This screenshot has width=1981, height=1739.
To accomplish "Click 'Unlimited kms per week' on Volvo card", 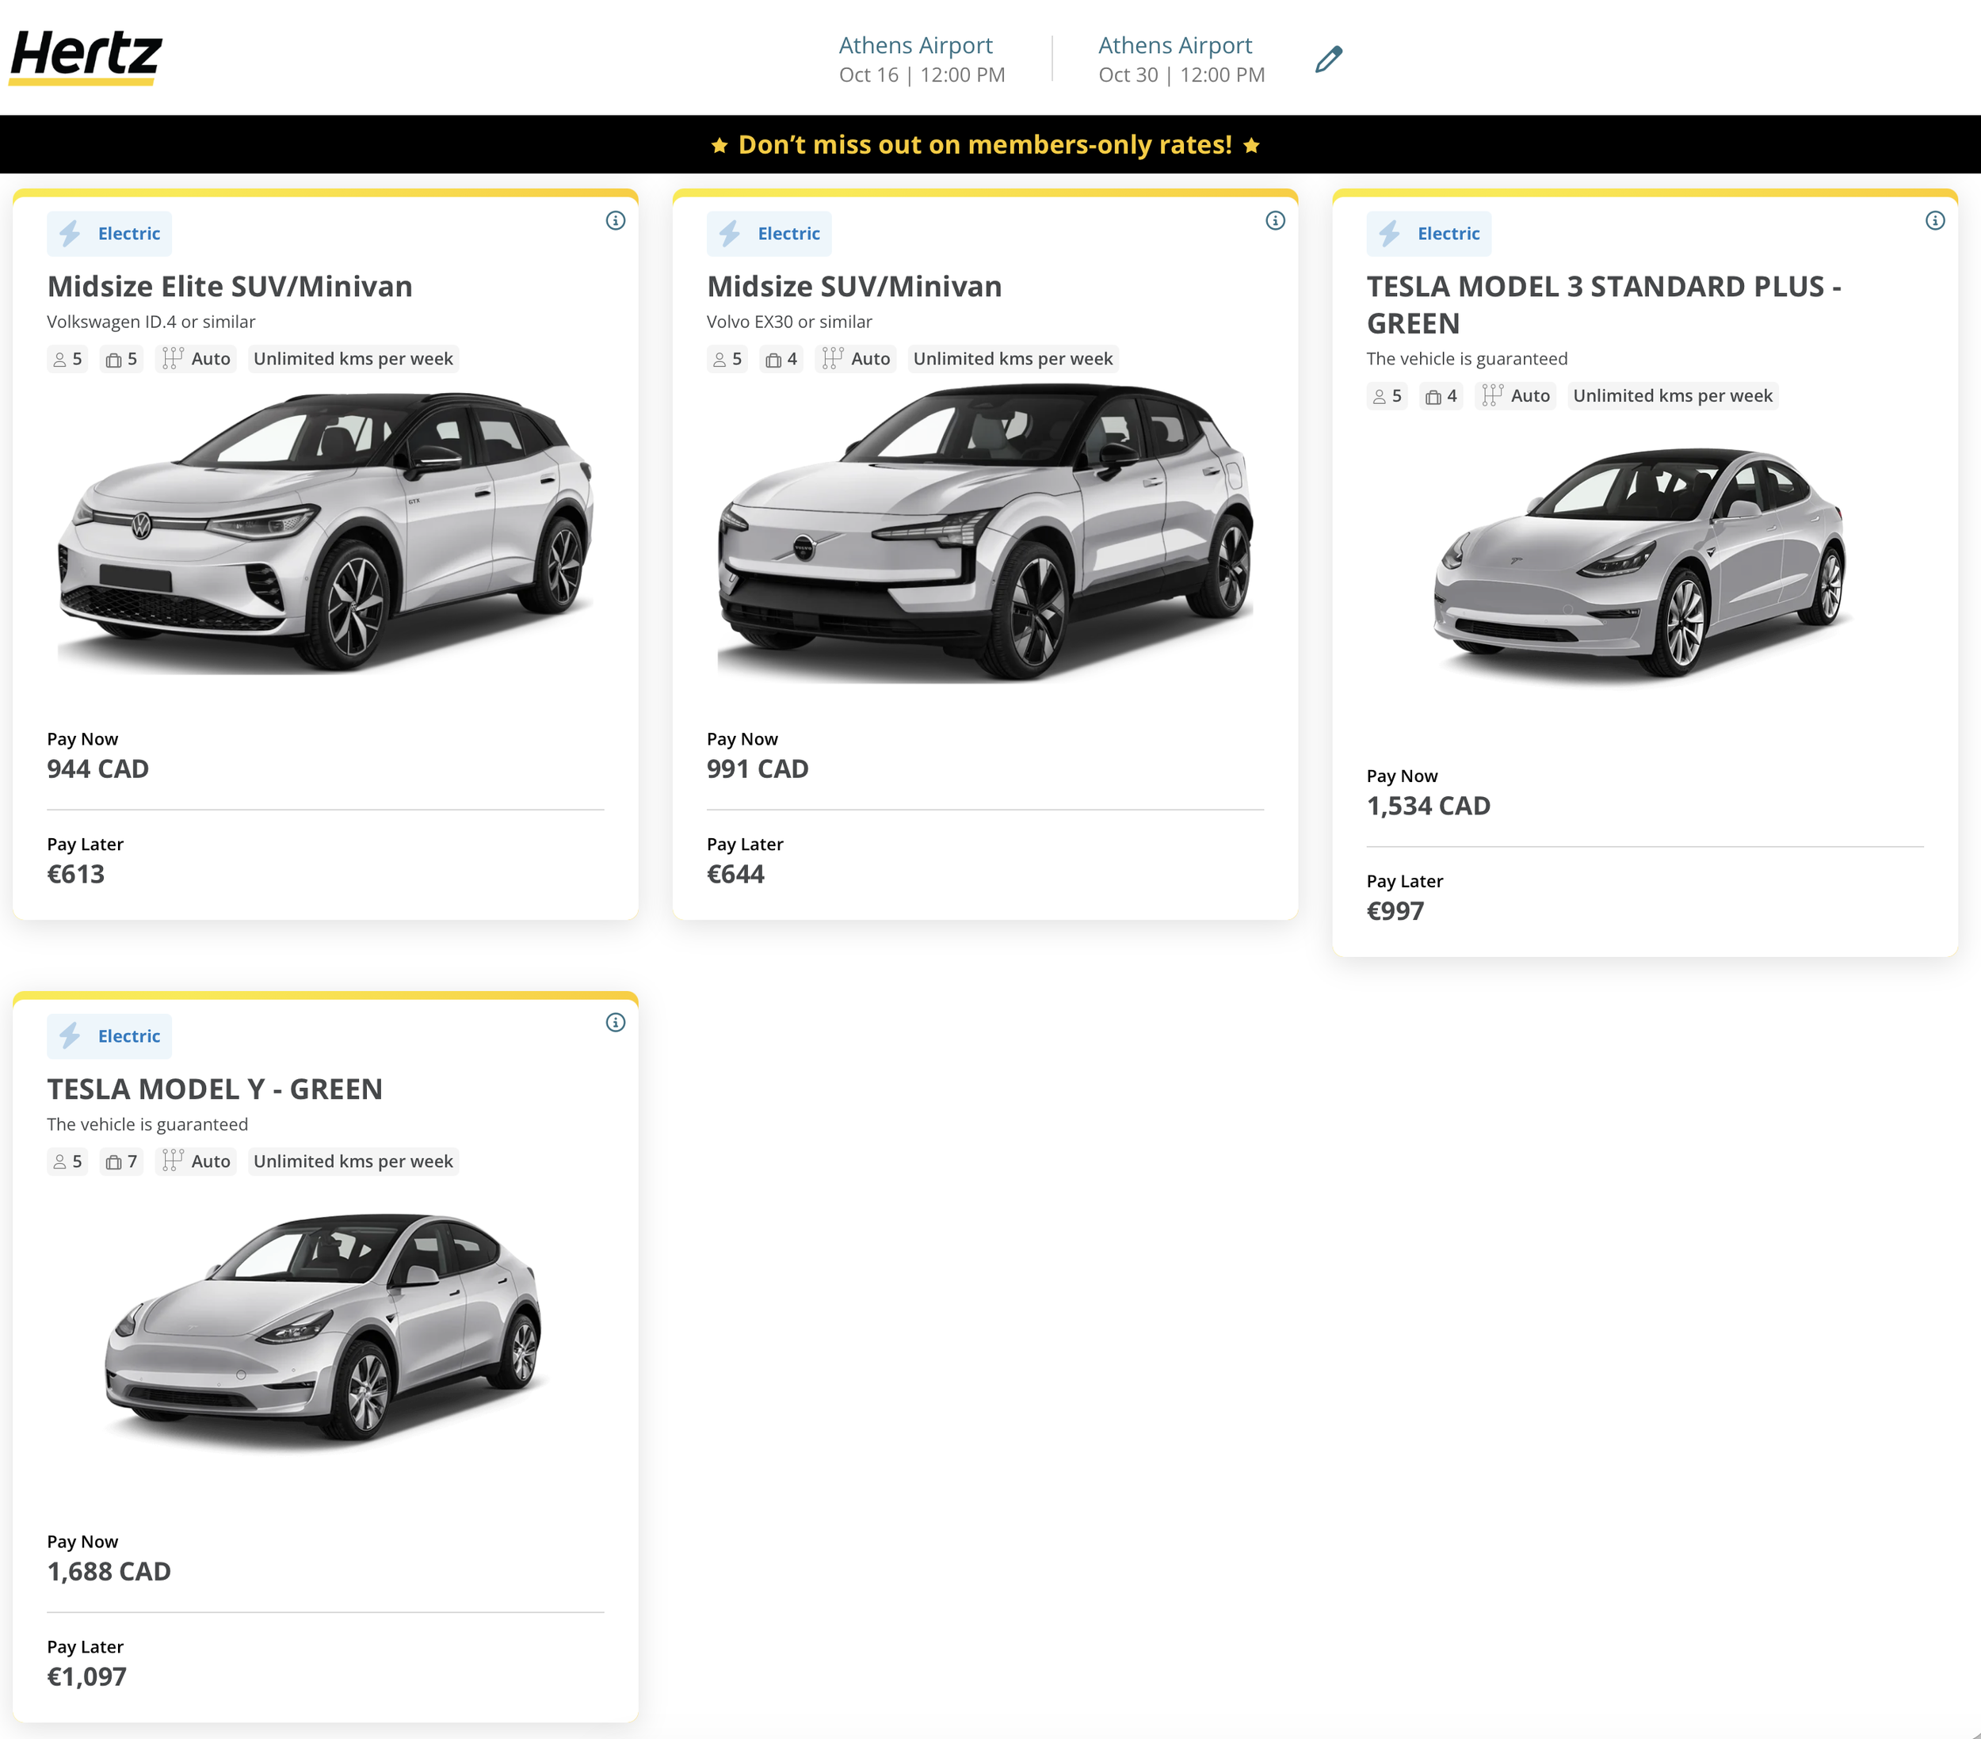I will coord(1013,358).
